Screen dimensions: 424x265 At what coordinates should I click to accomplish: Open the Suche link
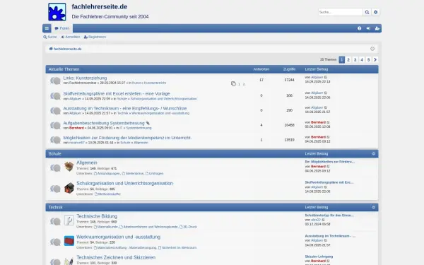click(x=50, y=37)
